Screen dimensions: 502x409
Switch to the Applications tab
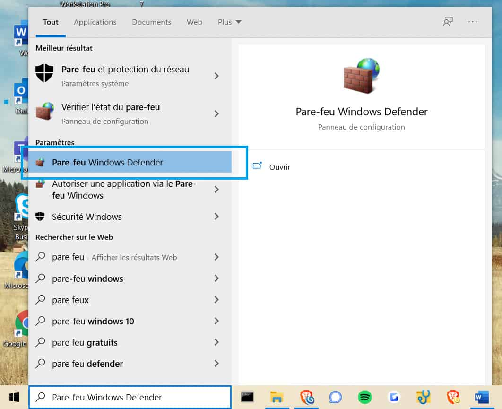point(95,22)
